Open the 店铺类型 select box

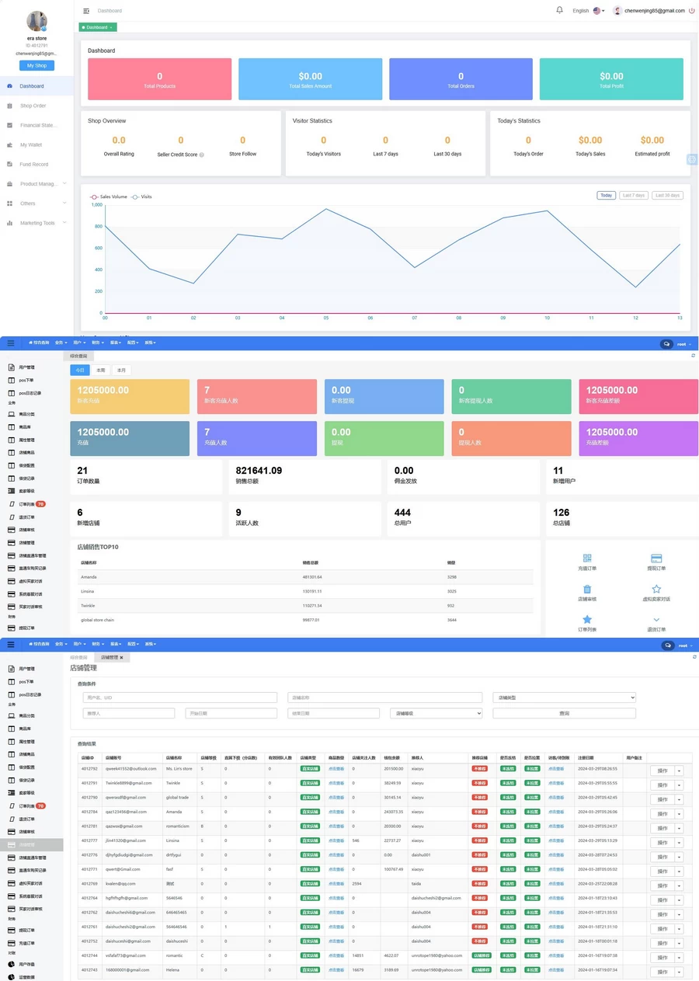564,697
